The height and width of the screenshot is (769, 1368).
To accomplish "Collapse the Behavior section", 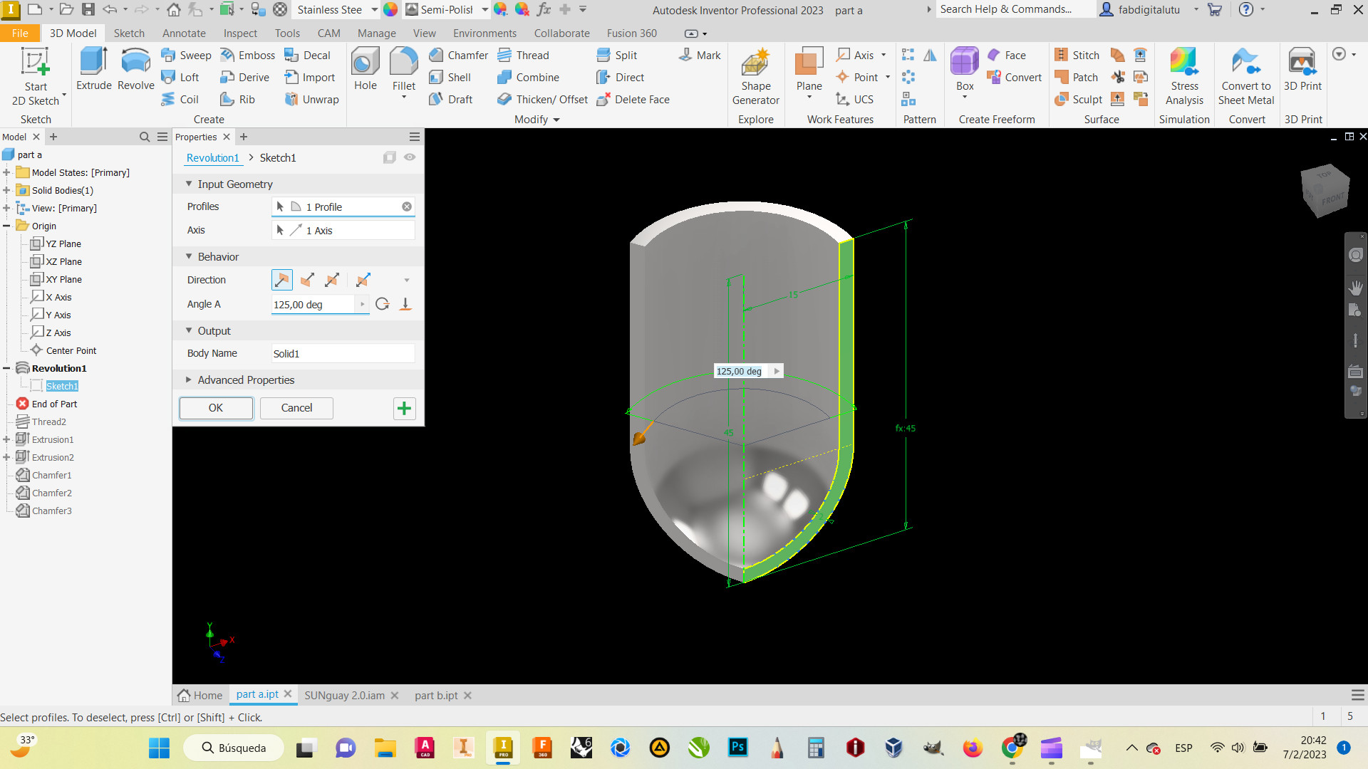I will point(189,256).
